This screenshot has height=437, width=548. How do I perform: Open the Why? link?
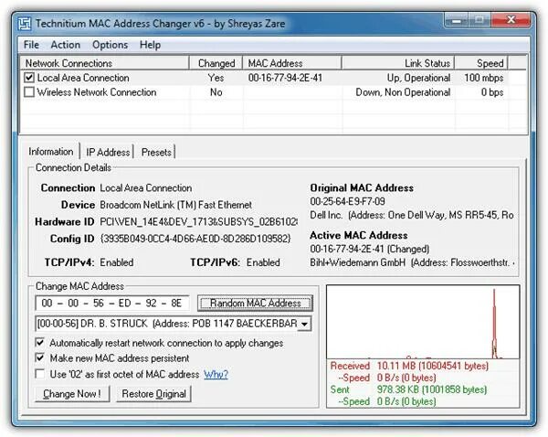[x=216, y=374]
